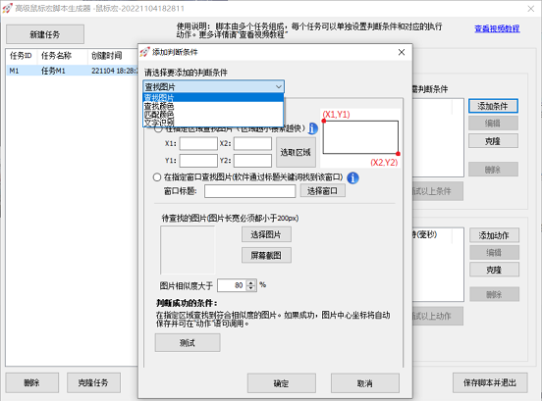The width and height of the screenshot is (542, 401).
Task: Select task row M1 任务M1
Action: tap(72, 71)
